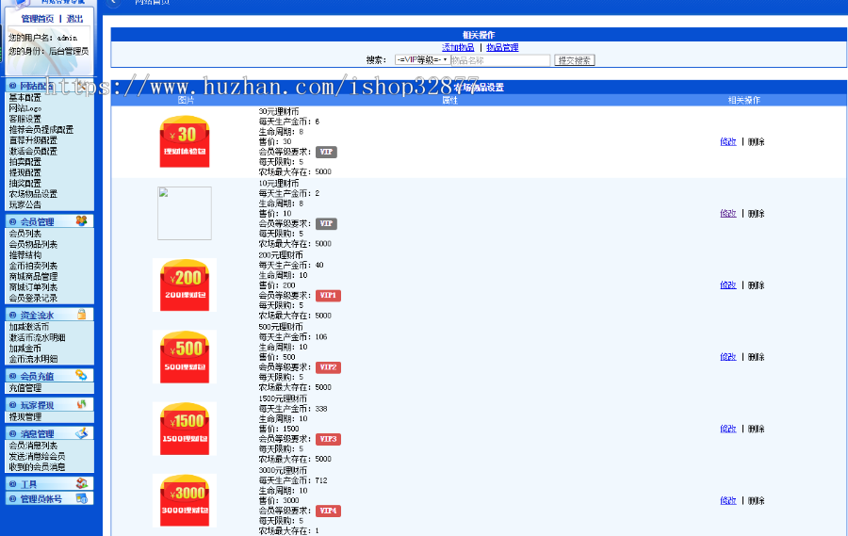Expand the 管理员帐号 section
Image resolution: width=848 pixels, height=536 pixels.
[x=49, y=498]
